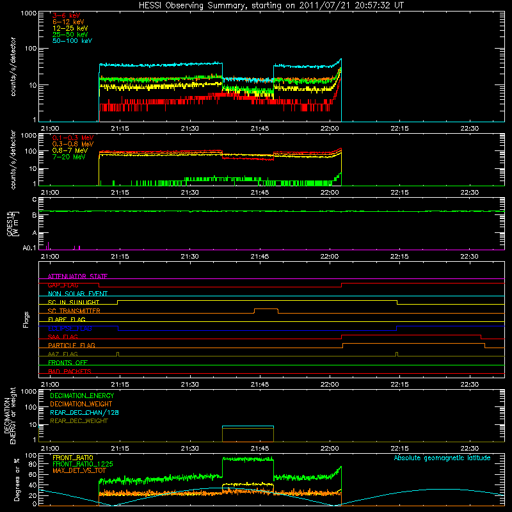Select the 3-6 keV legend label
Screen dimensions: 512x512
coord(67,15)
